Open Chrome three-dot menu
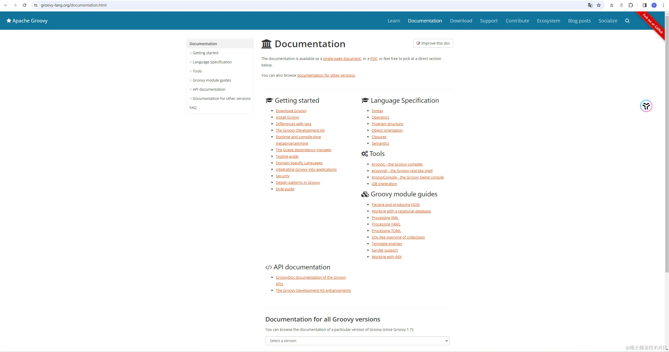The height and width of the screenshot is (352, 669). click(664, 5)
